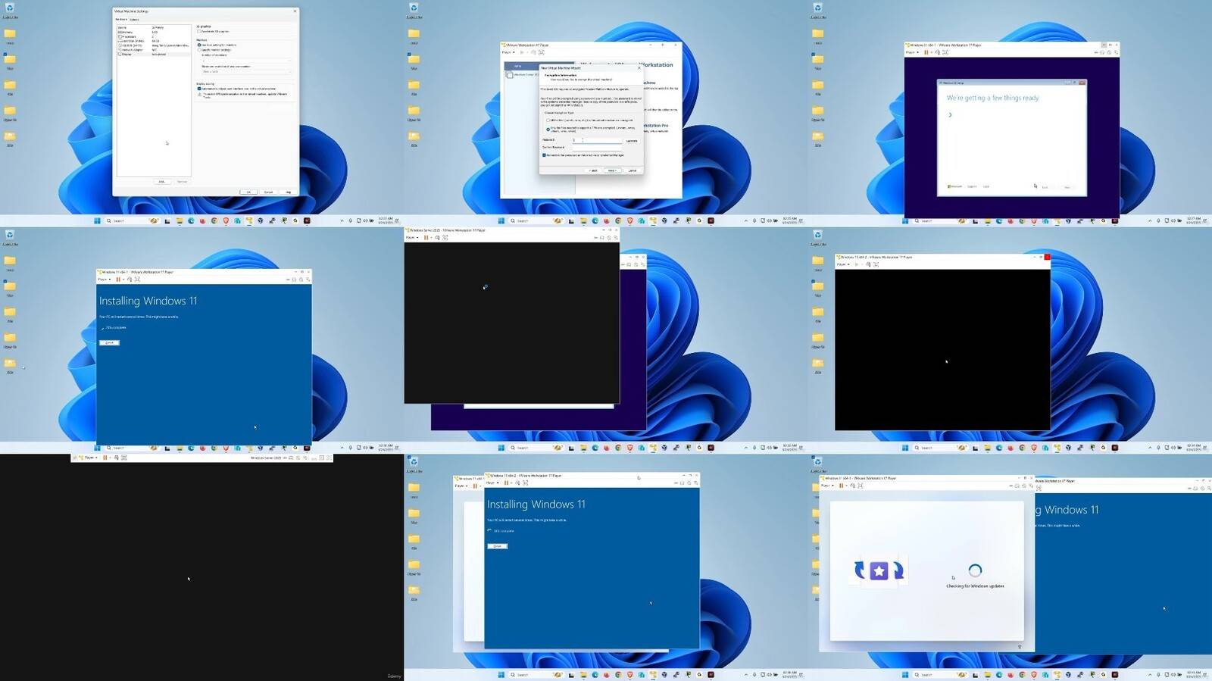Screen dimensions: 1212x681
Task: Open Player menu above Checking for Windows updates
Action: (826, 486)
